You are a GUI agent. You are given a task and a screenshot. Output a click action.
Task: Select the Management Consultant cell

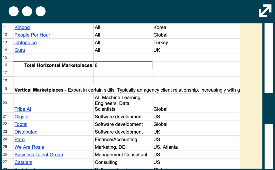[123, 154]
